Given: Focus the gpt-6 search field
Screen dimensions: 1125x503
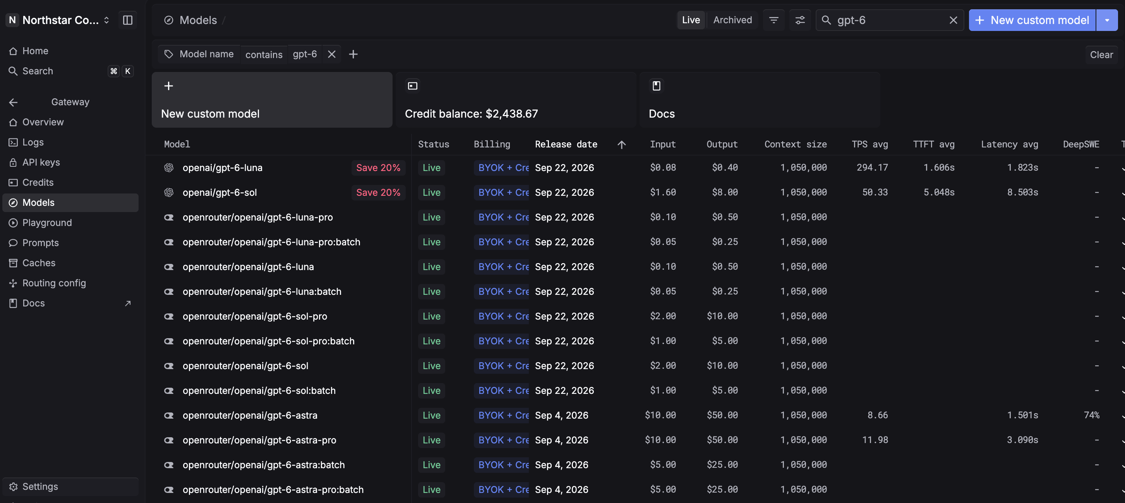Looking at the screenshot, I should 890,20.
